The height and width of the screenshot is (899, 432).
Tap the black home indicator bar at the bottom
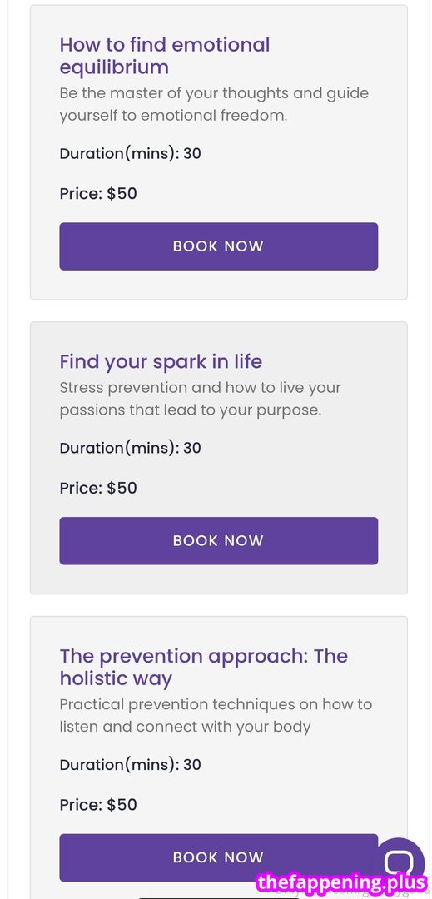pos(218,897)
